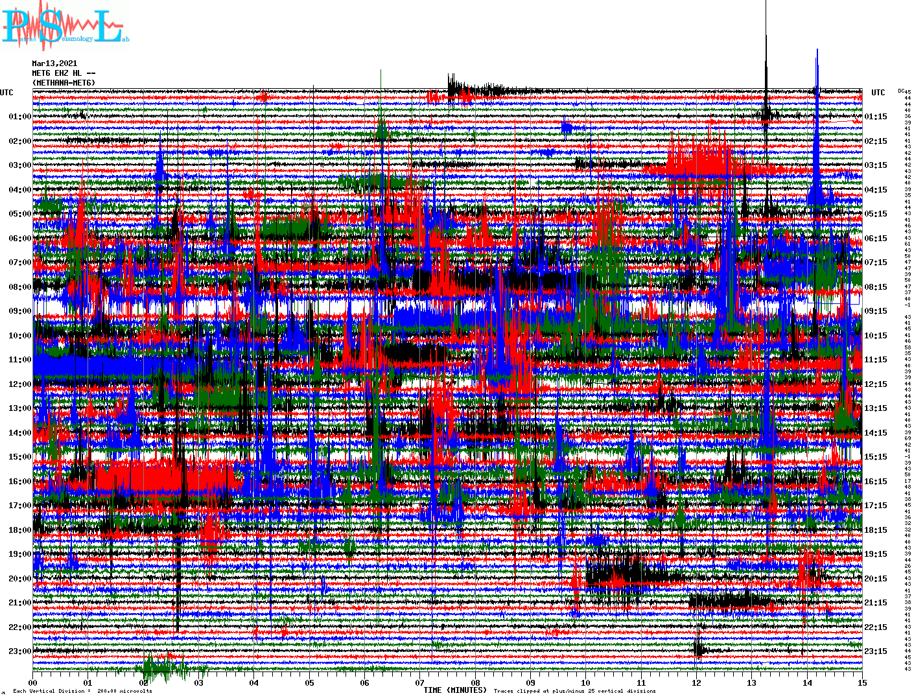
Task: Select the 14:15 label on right axis
Action: click(x=876, y=433)
